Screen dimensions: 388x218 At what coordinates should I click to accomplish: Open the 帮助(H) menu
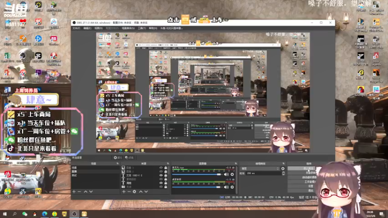(x=153, y=28)
